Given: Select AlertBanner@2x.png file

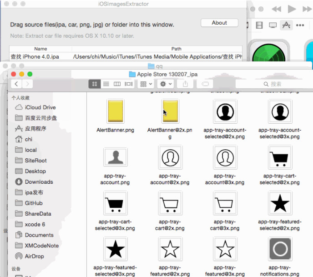Looking at the screenshot, I should coord(170,111).
